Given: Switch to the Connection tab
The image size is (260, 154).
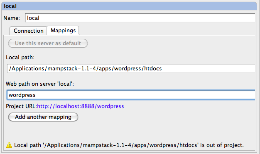Looking at the screenshot, I should [x=28, y=31].
